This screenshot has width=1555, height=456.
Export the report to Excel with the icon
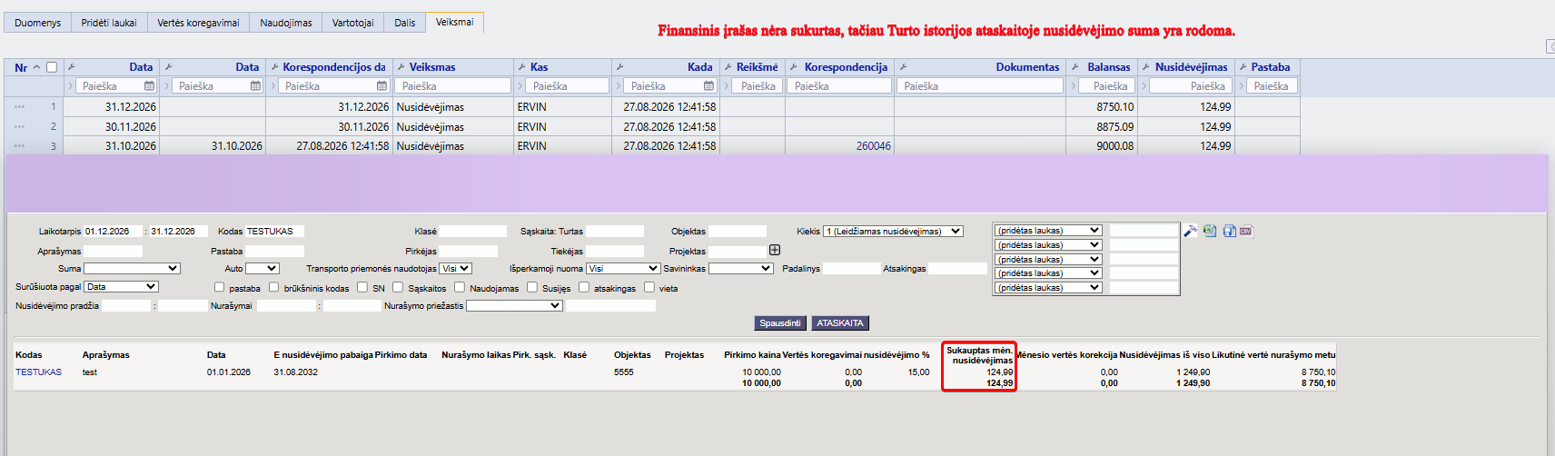1210,231
